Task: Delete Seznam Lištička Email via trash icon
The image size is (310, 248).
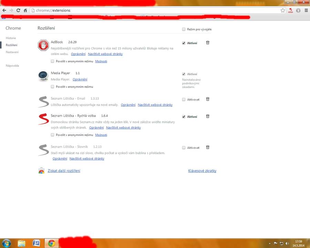Action: tap(208, 99)
